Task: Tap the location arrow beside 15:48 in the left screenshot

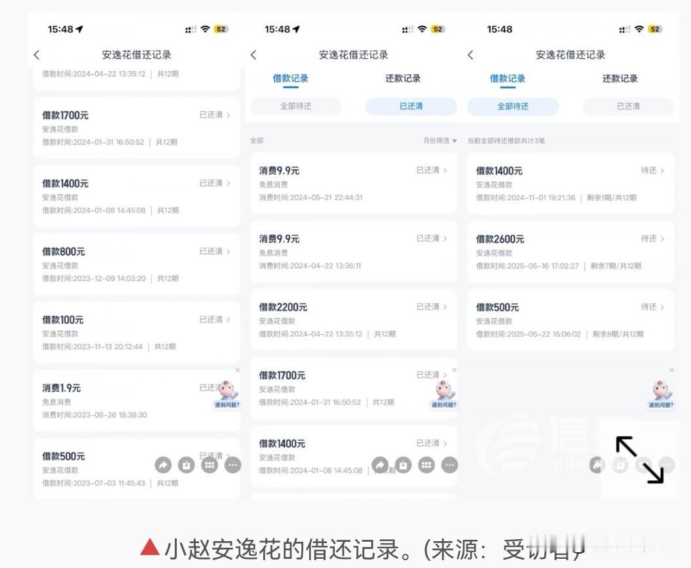Action: (x=79, y=29)
